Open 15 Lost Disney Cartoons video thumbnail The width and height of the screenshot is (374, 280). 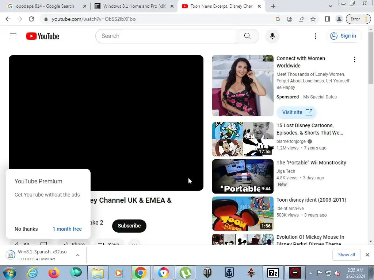(243, 139)
